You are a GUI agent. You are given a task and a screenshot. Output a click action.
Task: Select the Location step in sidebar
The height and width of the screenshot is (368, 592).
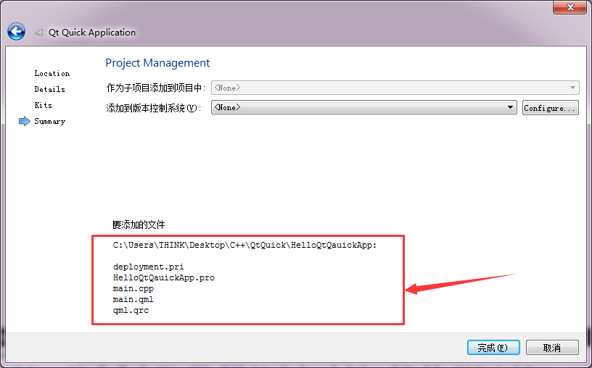coord(52,73)
